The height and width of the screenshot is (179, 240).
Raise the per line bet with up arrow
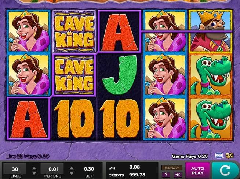[x=72, y=168]
